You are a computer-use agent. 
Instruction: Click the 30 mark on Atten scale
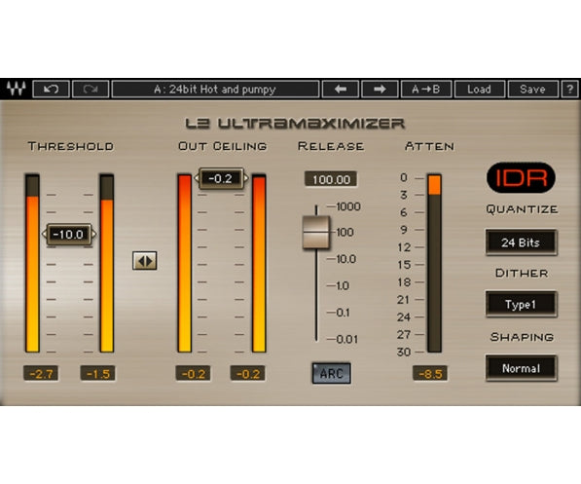click(404, 352)
